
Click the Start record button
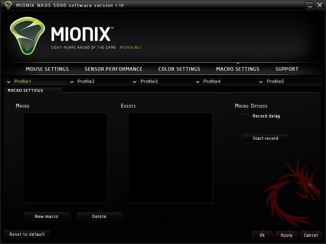point(265,138)
